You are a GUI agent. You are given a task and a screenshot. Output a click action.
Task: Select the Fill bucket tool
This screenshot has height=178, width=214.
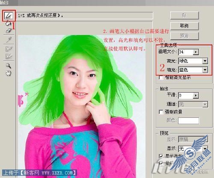click(8, 23)
